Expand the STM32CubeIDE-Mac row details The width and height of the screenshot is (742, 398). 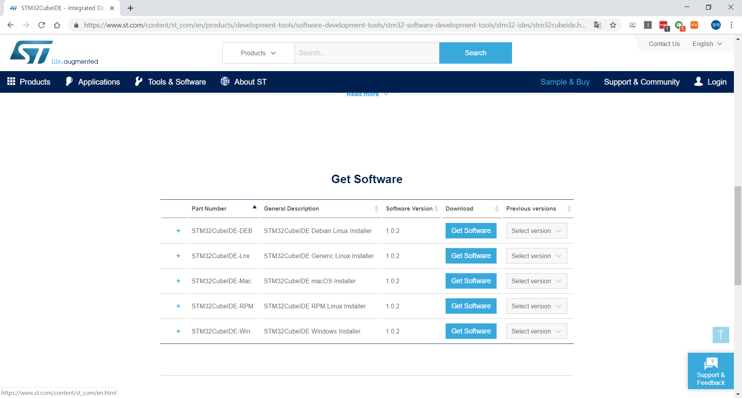[178, 281]
